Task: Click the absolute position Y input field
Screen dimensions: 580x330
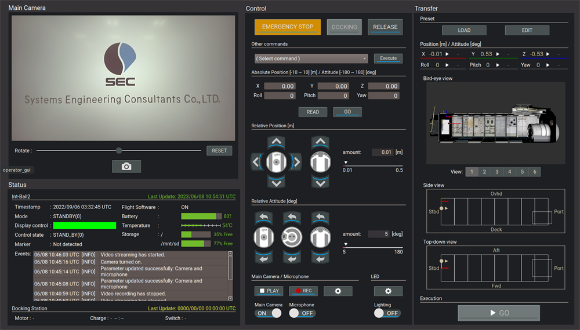Action: coord(333,86)
